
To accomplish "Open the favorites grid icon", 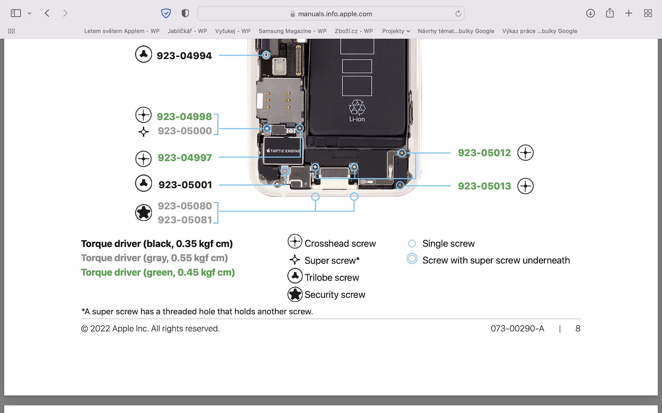I will click(12, 31).
